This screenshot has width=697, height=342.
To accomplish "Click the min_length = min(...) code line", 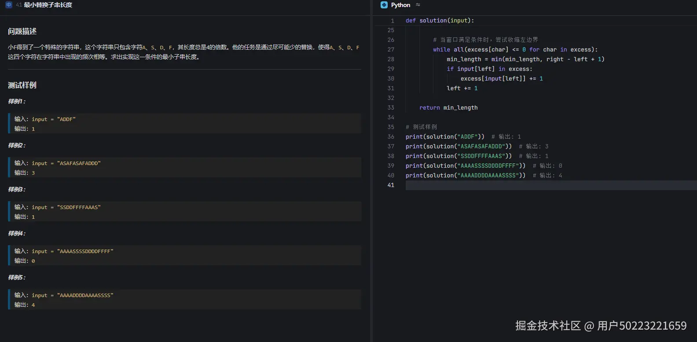I will point(526,59).
